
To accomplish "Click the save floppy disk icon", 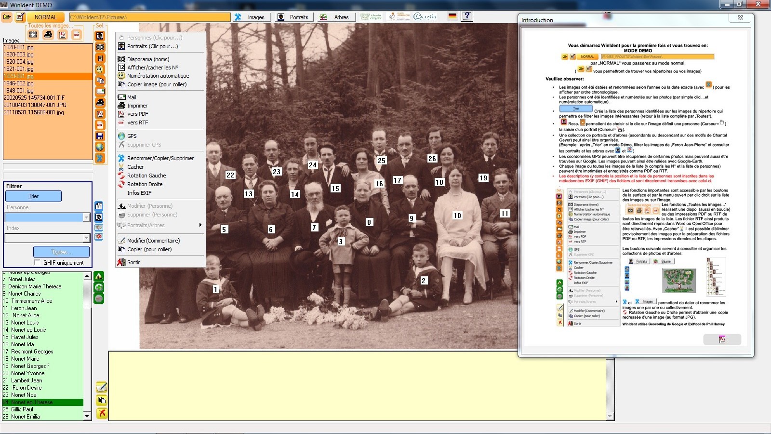I will coord(100,136).
